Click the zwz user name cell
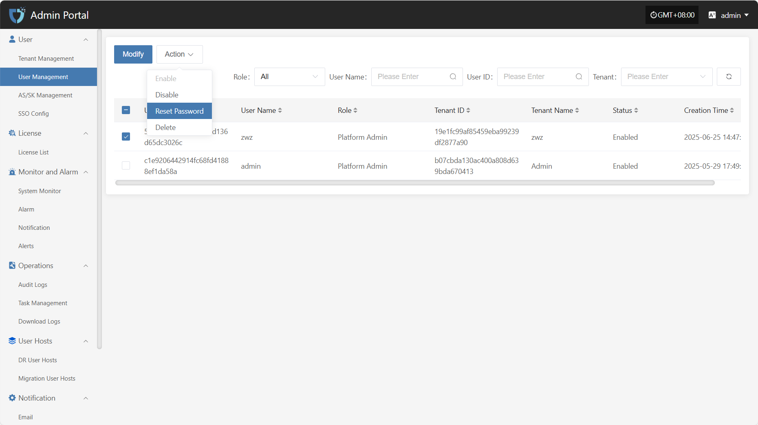758x425 pixels. [x=247, y=137]
